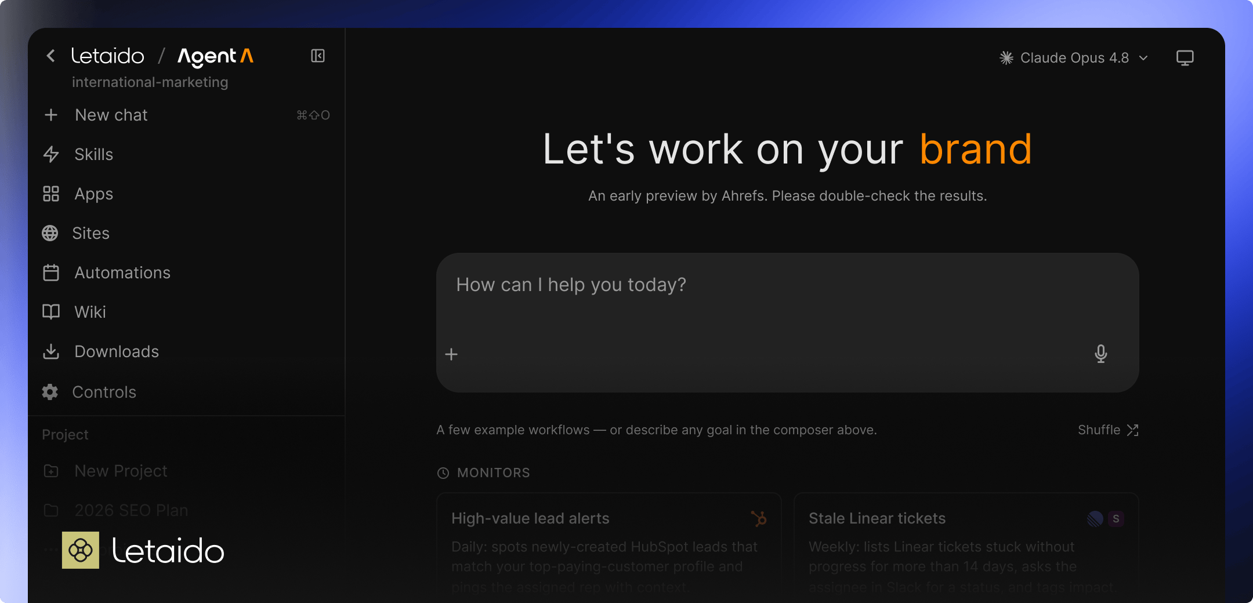Click the Downloads tray icon

[x=51, y=351]
